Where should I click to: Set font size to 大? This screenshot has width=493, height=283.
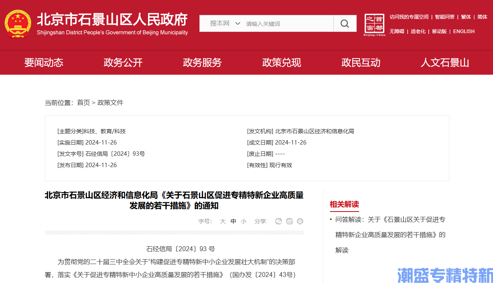(x=223, y=221)
